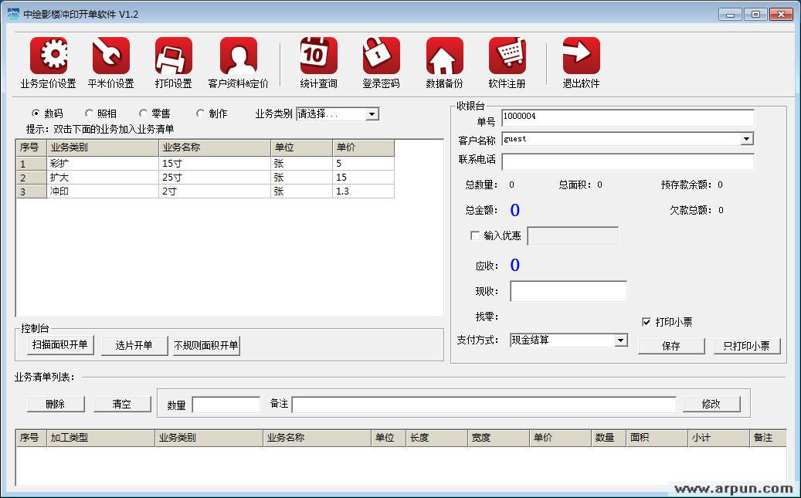The width and height of the screenshot is (801, 498).
Task: Open 打印设置 printer icon
Action: 173,56
